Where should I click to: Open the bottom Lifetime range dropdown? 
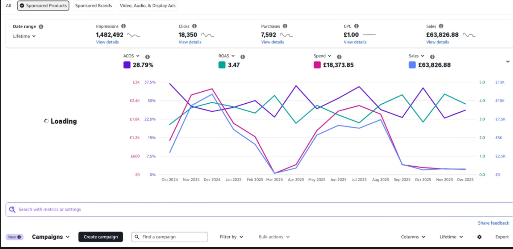click(451, 237)
